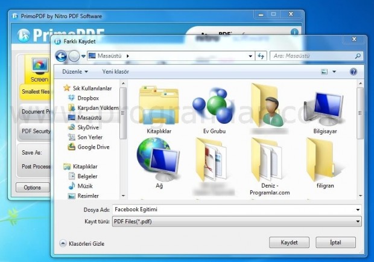This screenshot has width=374, height=262.
Task: Select the Kitaplıklar folder icon in file list
Action: coord(159,110)
